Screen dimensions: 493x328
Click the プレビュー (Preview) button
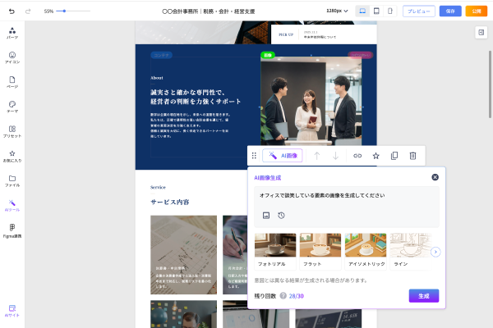(419, 11)
